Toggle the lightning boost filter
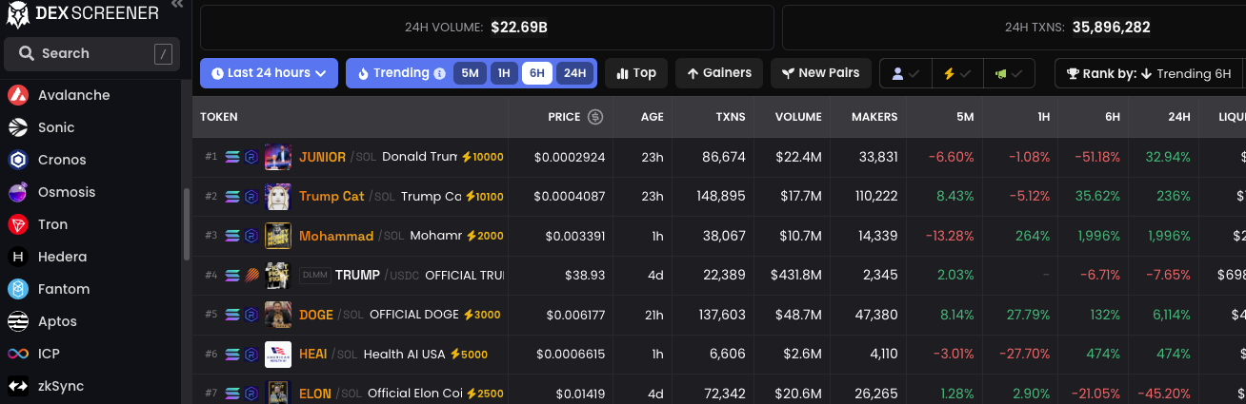Image resolution: width=1246 pixels, height=404 pixels. point(956,73)
